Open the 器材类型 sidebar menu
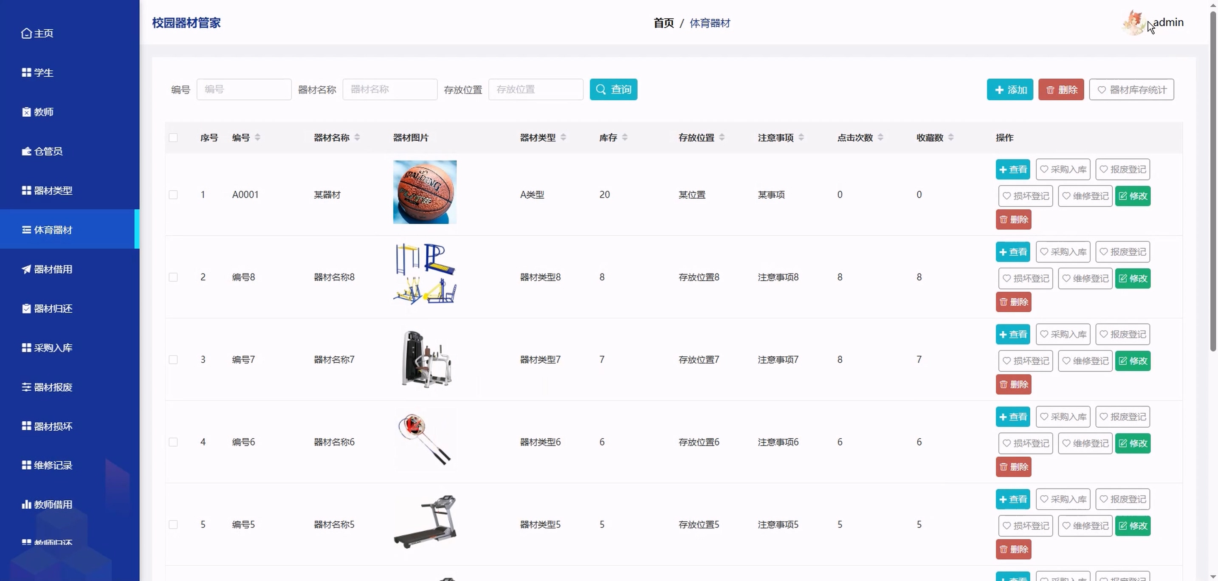This screenshot has height=581, width=1218. tap(53, 191)
